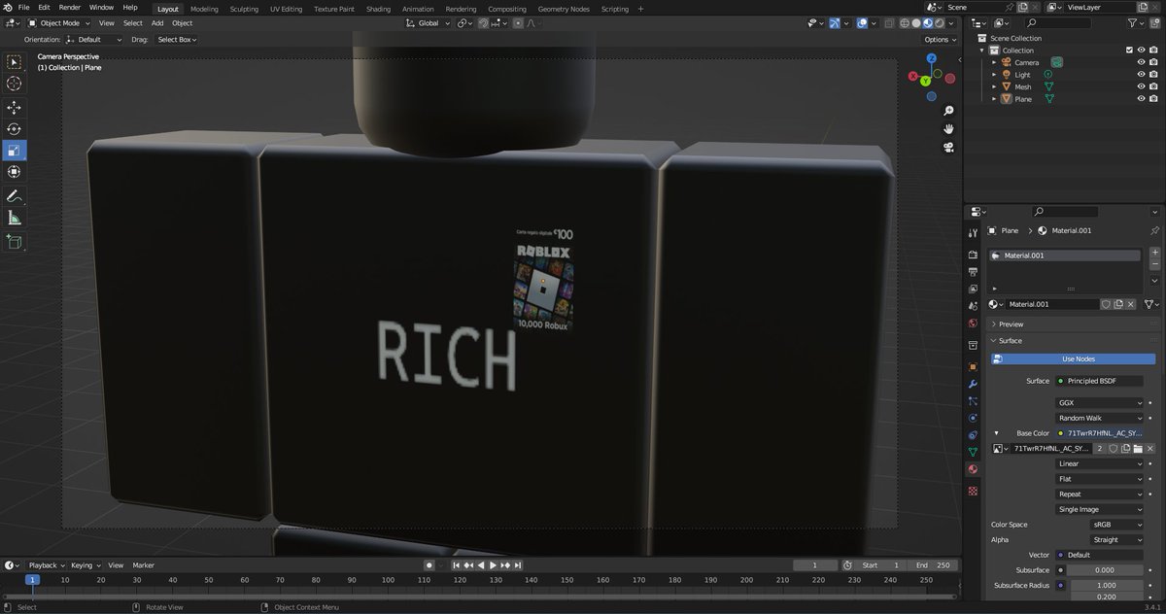The height and width of the screenshot is (614, 1166).
Task: Open Material properties tab
Action: point(973,469)
